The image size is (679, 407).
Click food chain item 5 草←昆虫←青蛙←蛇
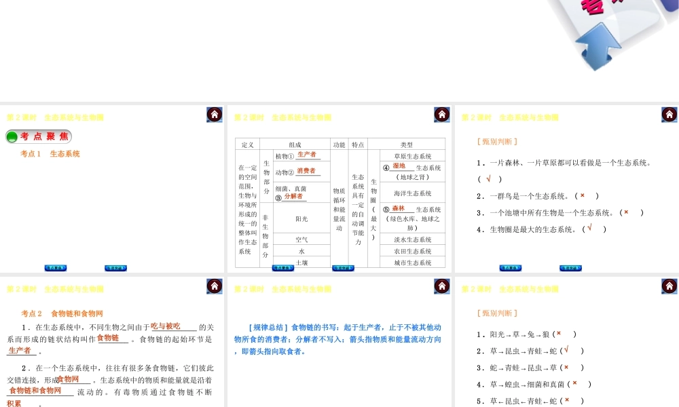(530, 401)
